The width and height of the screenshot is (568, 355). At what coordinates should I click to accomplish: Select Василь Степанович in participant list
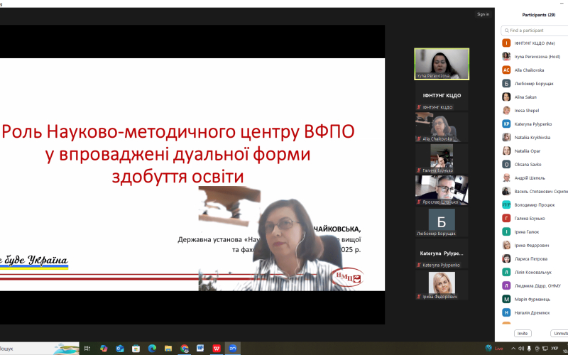coord(535,191)
